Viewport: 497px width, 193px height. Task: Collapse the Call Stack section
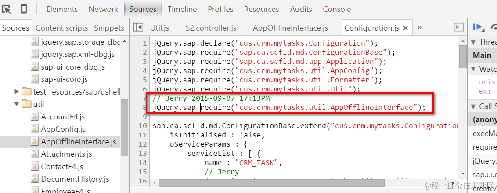pyautogui.click(x=473, y=106)
